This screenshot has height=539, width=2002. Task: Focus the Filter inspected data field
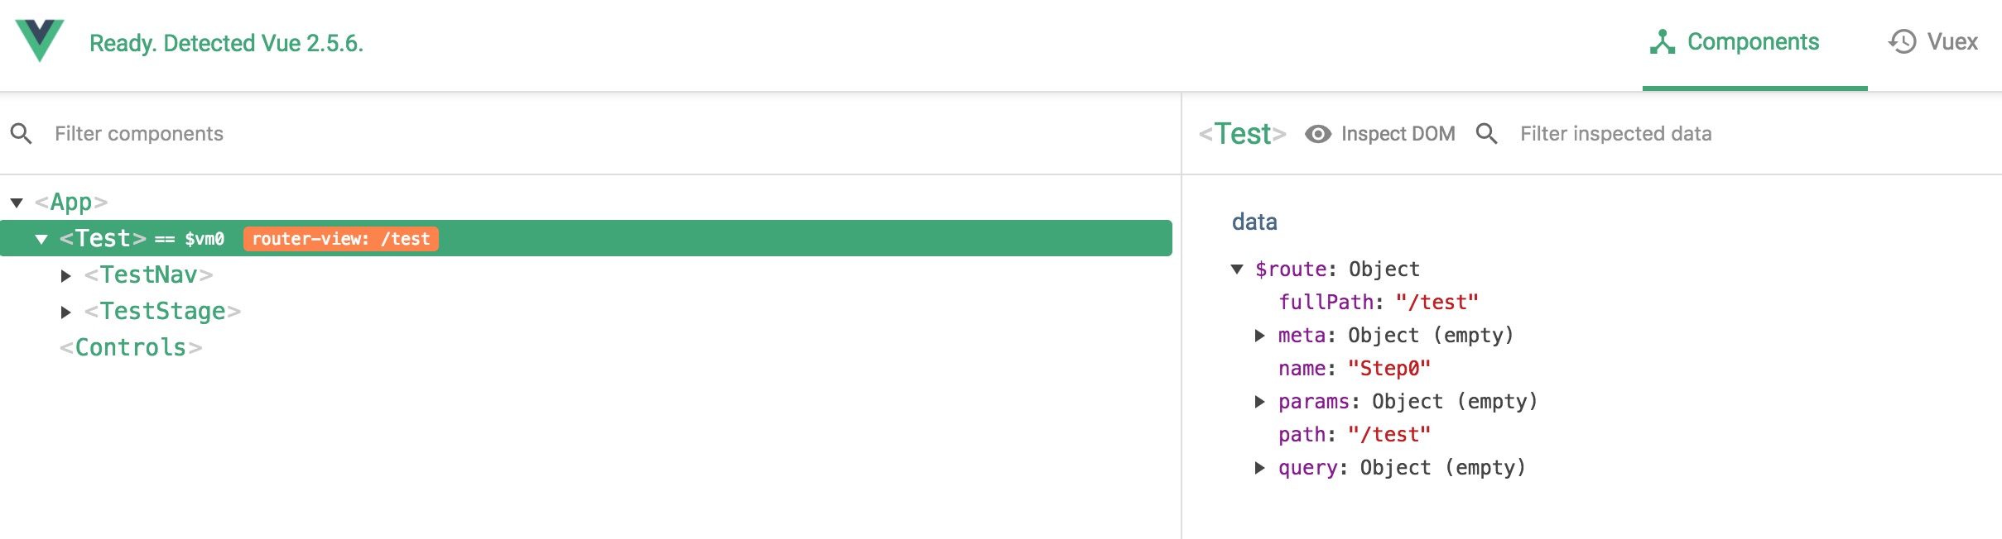coord(1755,134)
